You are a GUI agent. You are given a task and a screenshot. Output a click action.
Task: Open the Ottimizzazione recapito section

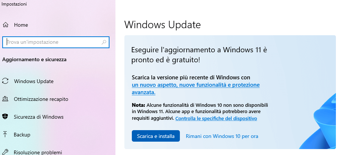[41, 99]
